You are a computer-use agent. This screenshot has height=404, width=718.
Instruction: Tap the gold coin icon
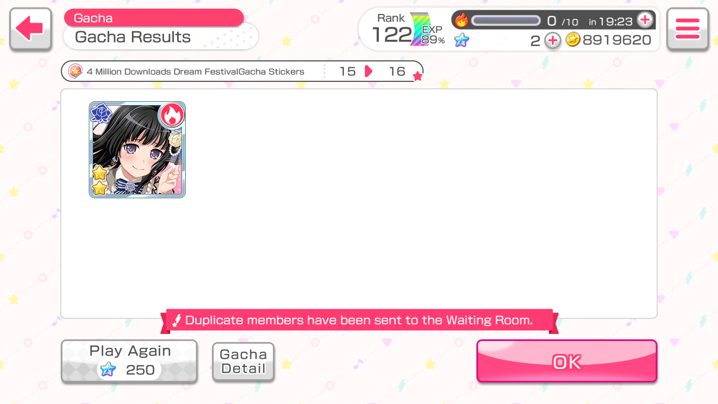coord(573,40)
